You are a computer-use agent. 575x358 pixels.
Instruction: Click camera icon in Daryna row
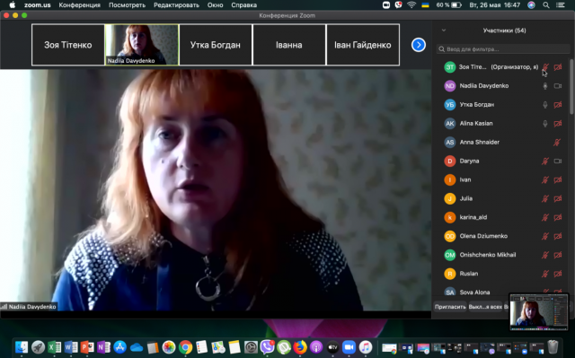click(x=557, y=162)
